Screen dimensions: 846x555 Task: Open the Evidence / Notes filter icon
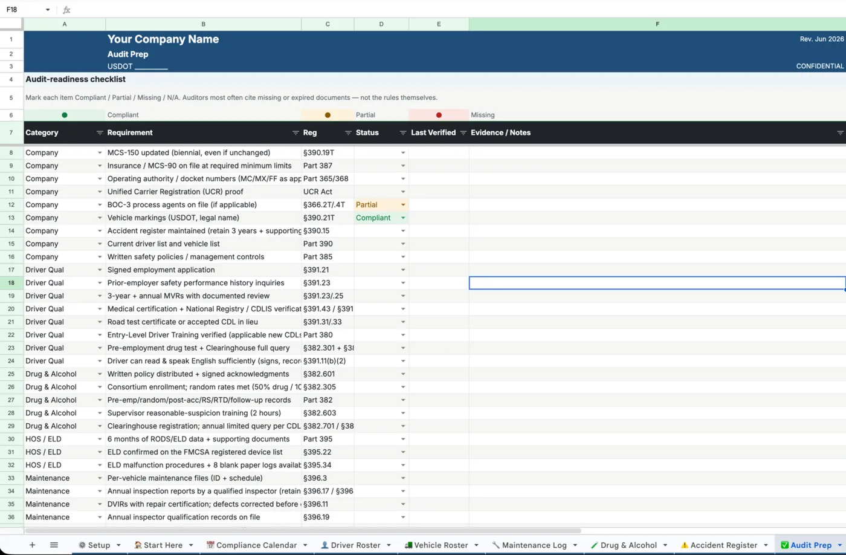(840, 132)
